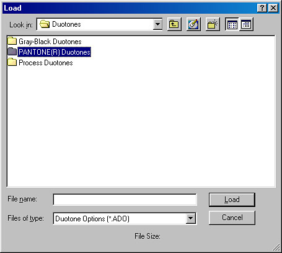Viewport: 282px width, 253px height.
Task: Click the Process Duotones folder icon
Action: coord(12,62)
